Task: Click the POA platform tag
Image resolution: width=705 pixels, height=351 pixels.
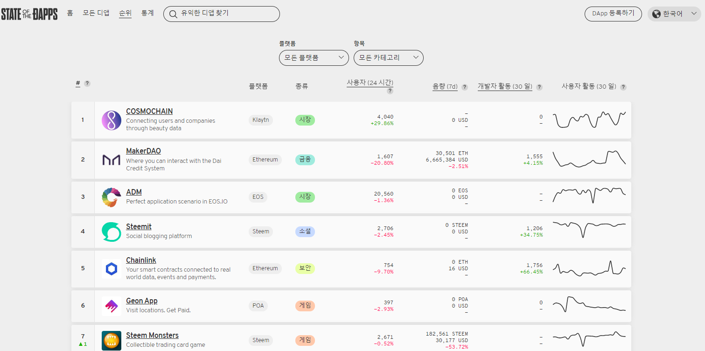Action: (258, 306)
